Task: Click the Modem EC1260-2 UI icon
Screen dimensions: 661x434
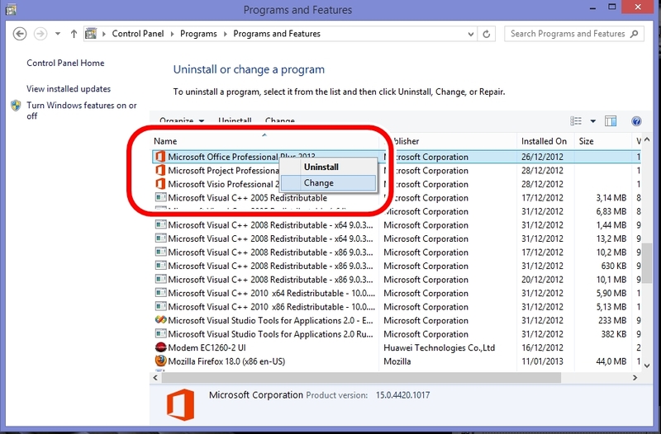Action: (160, 347)
